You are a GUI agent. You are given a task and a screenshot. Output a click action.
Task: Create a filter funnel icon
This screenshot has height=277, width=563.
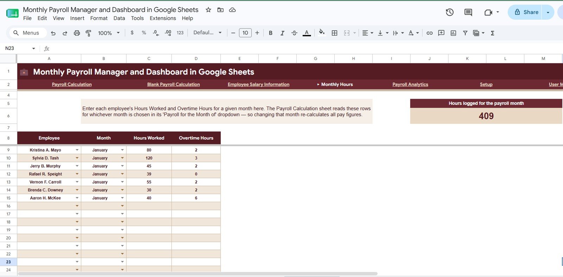coord(465,33)
